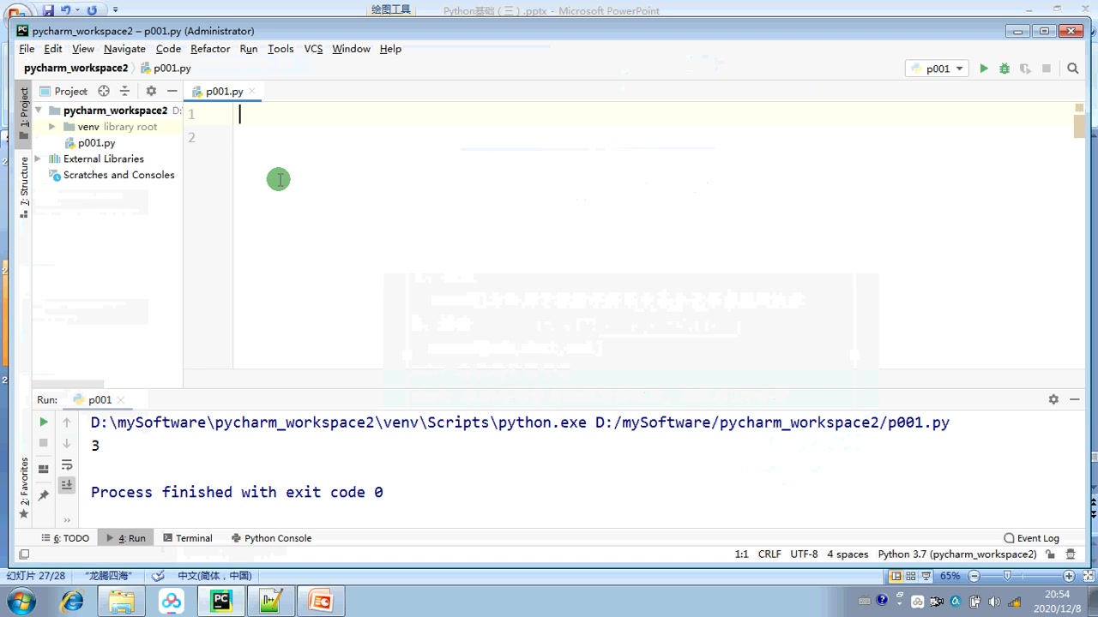Screen dimensions: 1098x617
Task: Change indent setting 4 spaces
Action: (x=848, y=554)
